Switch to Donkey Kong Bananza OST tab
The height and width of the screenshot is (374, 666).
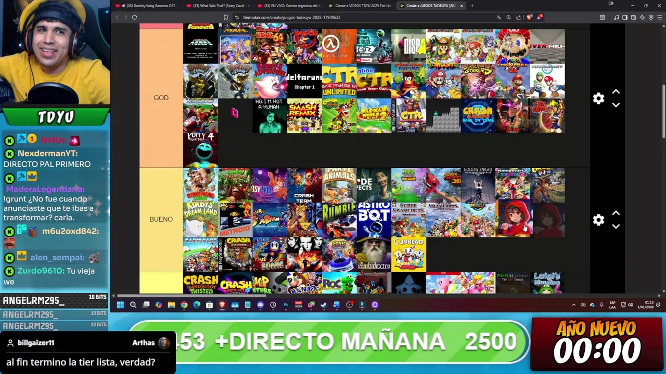pyautogui.click(x=147, y=6)
